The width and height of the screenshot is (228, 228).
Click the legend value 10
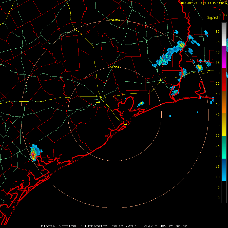pos(218,177)
